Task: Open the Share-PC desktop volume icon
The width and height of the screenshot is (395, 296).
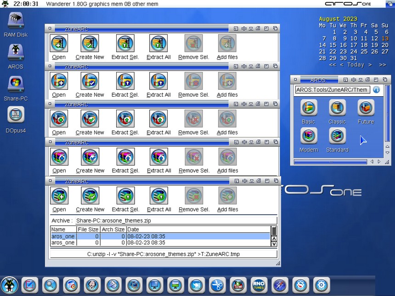Action: tap(16, 85)
